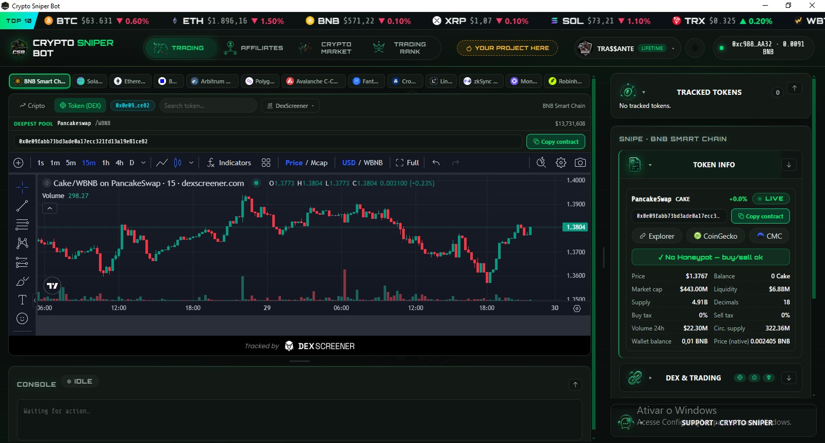Toggle the theme sun icon button

(695, 48)
